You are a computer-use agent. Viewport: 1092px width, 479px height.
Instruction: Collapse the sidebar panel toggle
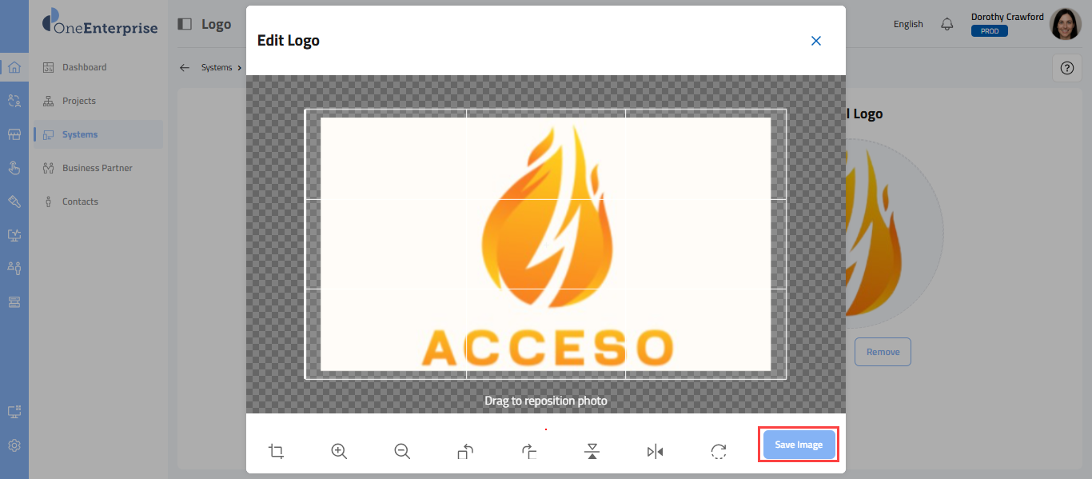pyautogui.click(x=185, y=24)
